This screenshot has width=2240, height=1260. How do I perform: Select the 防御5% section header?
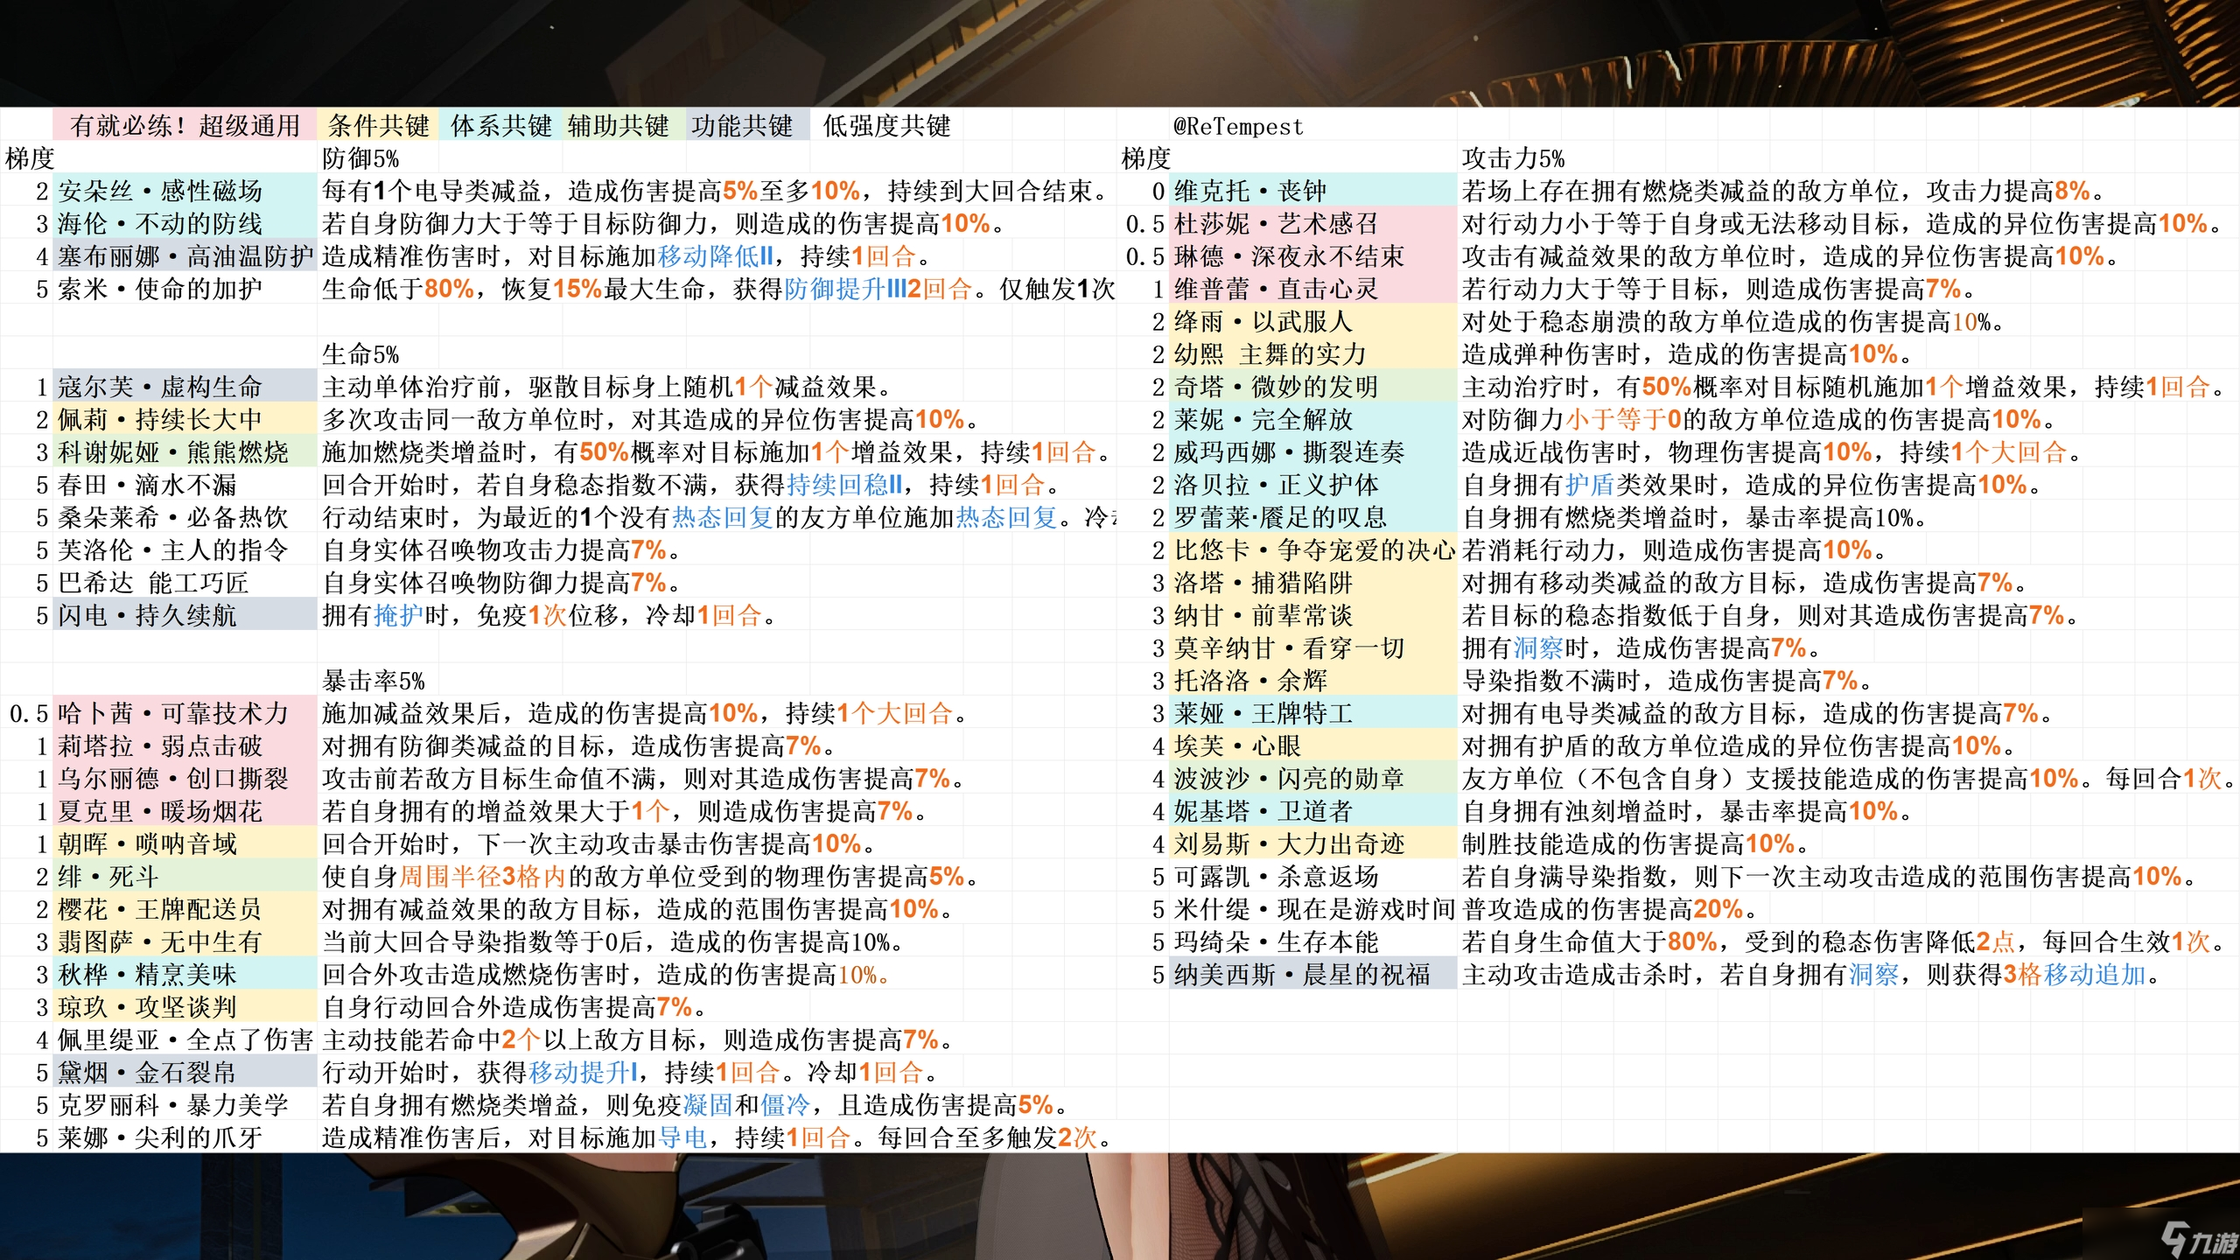click(360, 158)
